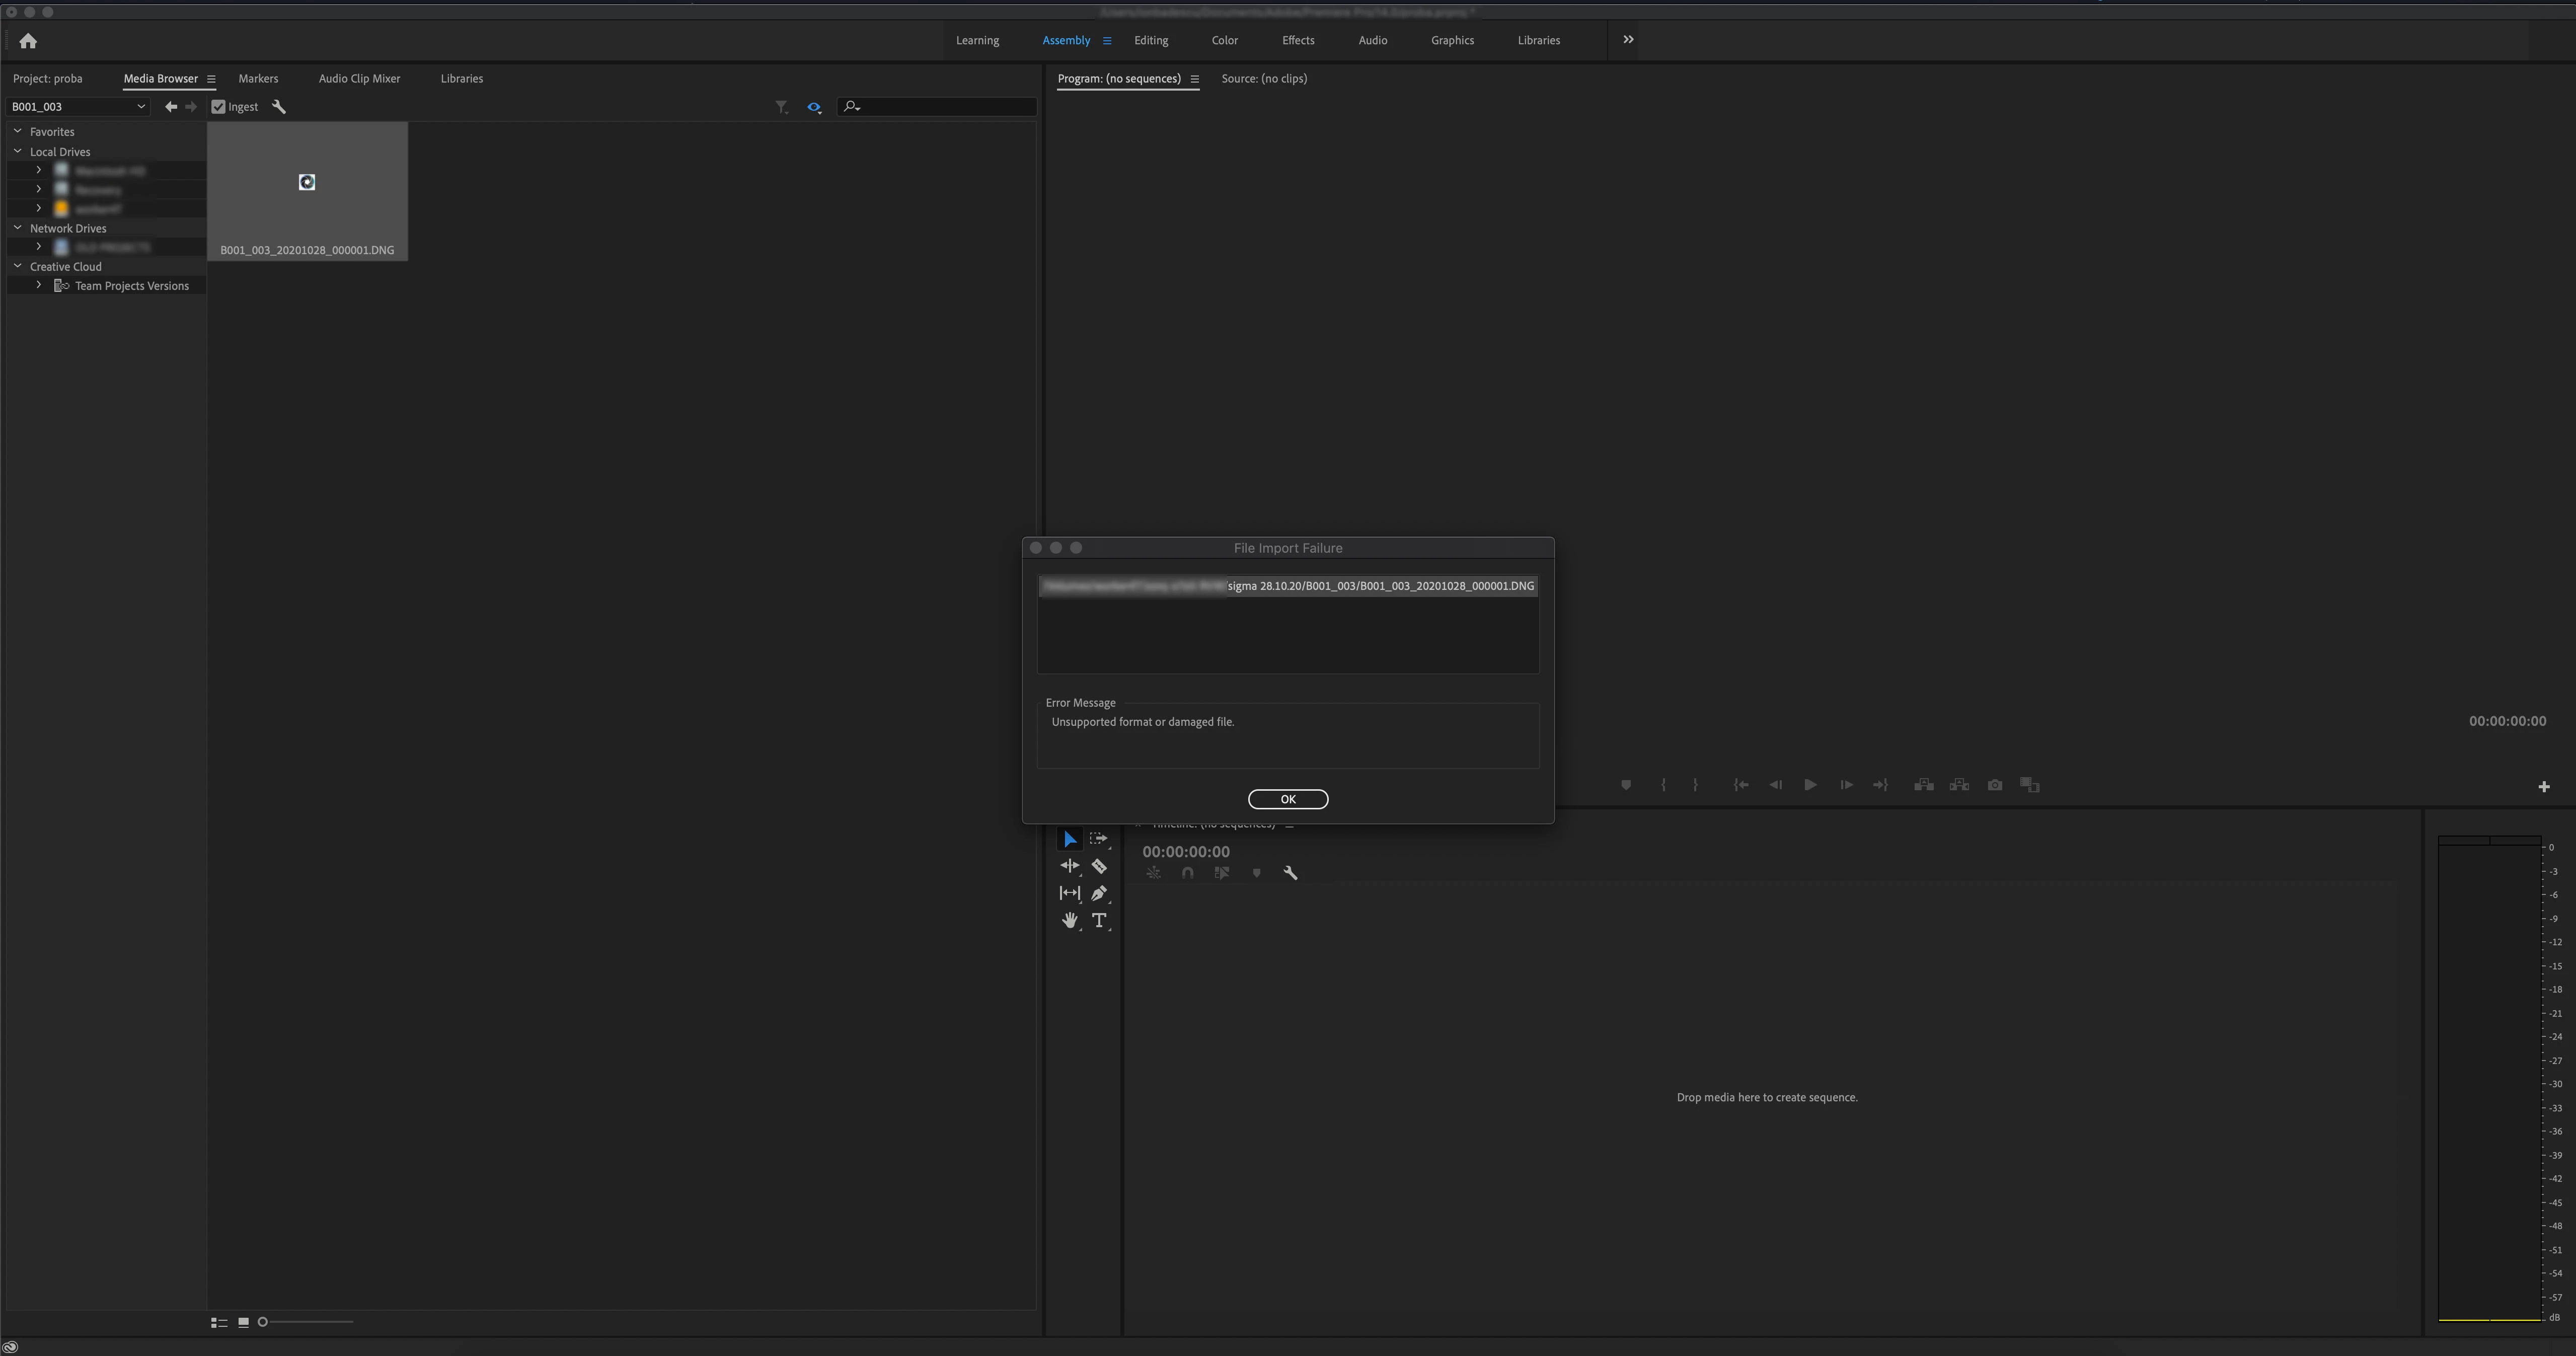Select the Ripple Edit tool
Screen dimensions: 2576x1356
tap(1069, 866)
